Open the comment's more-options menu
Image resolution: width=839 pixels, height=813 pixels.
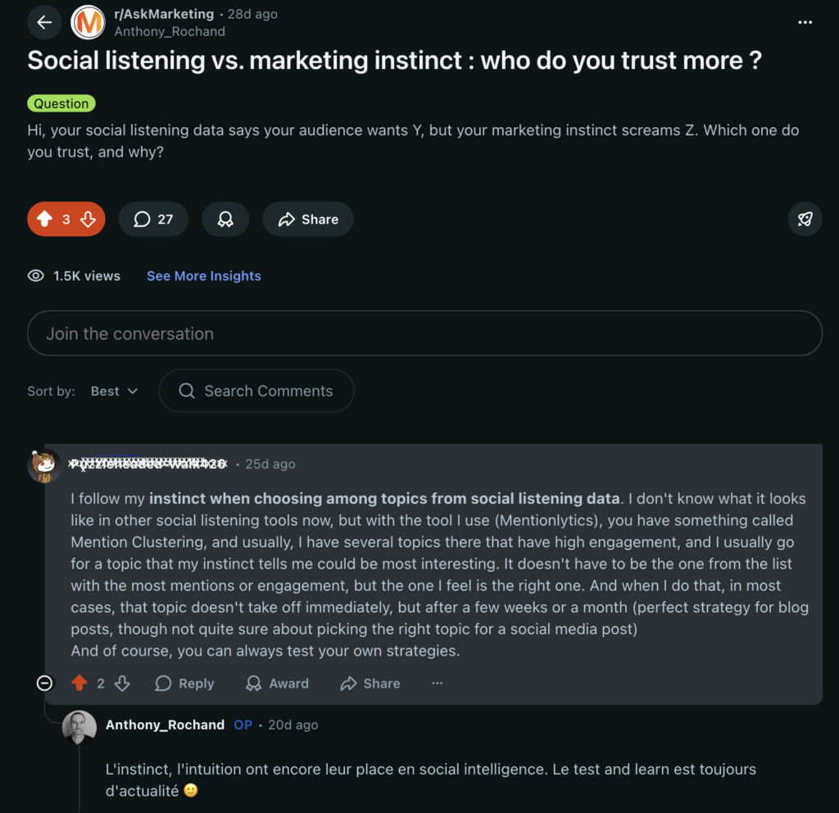click(438, 683)
